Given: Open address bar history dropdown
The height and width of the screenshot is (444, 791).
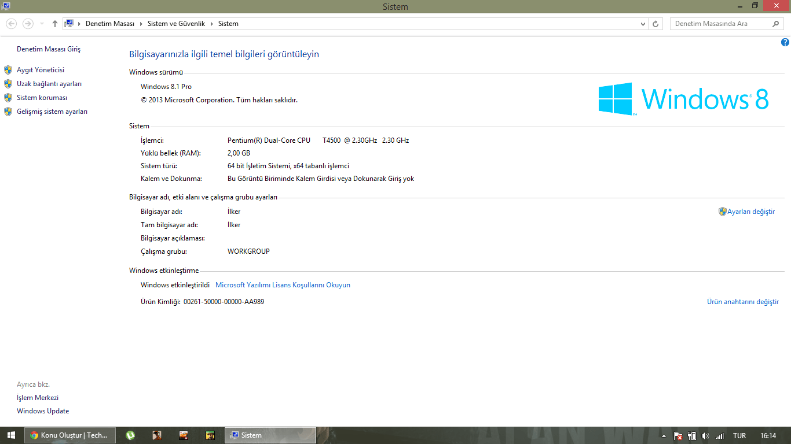Looking at the screenshot, I should (x=643, y=24).
